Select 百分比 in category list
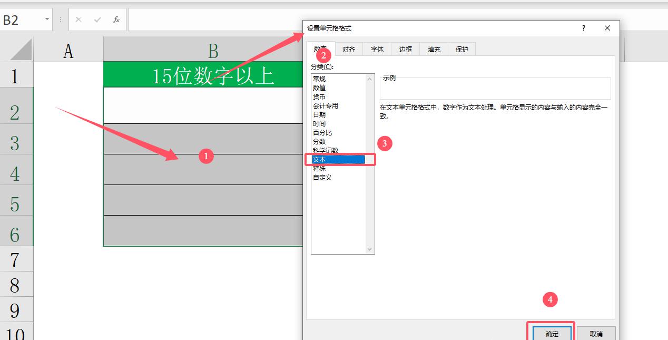This screenshot has height=340, width=668. point(338,132)
